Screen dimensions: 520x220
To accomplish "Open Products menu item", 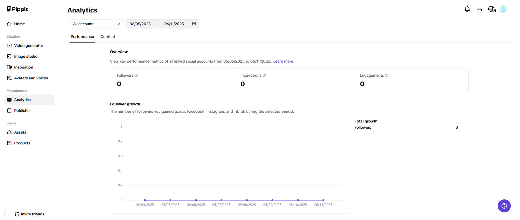I will (29, 143).
